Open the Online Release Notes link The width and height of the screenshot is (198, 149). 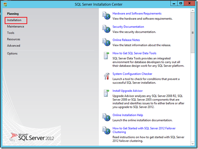(126, 40)
